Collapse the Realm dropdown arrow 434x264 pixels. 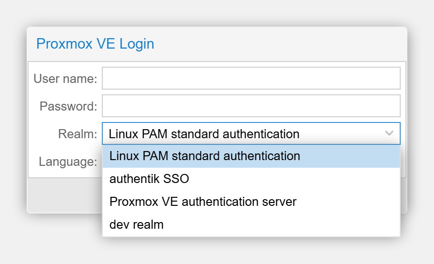pos(389,133)
